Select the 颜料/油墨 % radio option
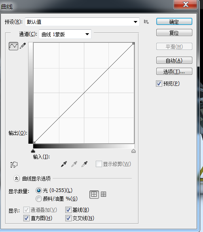Screen dimensions: 203x232 click(x=39, y=199)
